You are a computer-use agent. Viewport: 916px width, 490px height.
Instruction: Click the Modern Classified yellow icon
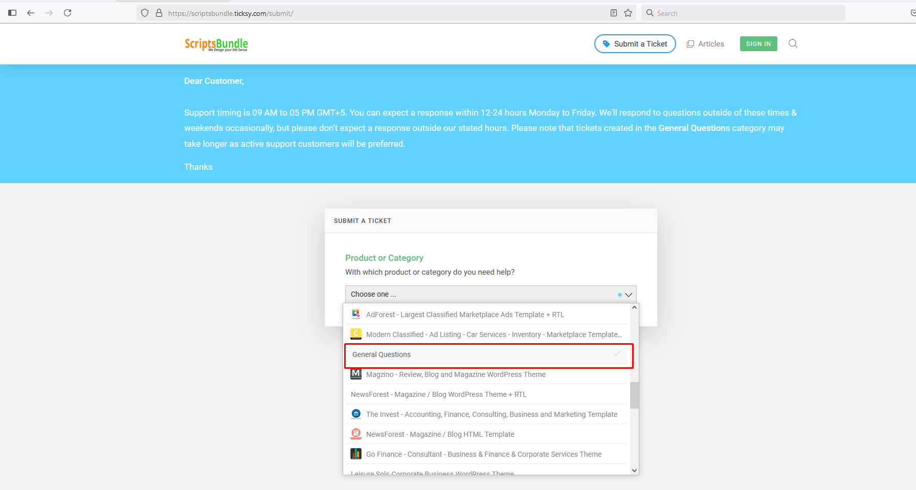[x=356, y=334]
